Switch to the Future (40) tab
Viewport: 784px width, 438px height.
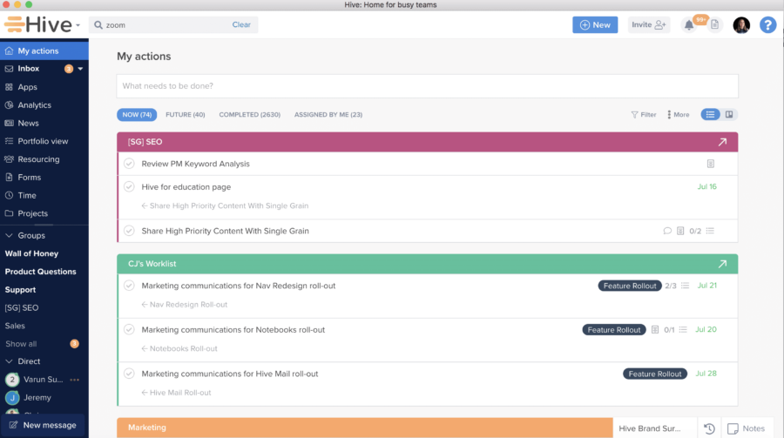click(185, 114)
